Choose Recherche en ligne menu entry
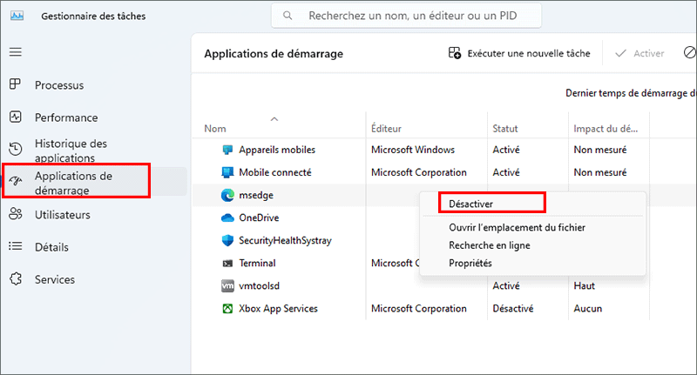This screenshot has width=697, height=375. point(489,245)
